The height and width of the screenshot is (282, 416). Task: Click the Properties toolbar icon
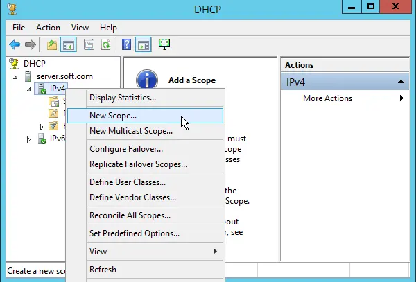click(x=89, y=45)
